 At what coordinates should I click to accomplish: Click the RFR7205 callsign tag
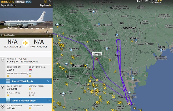(20, 2)
